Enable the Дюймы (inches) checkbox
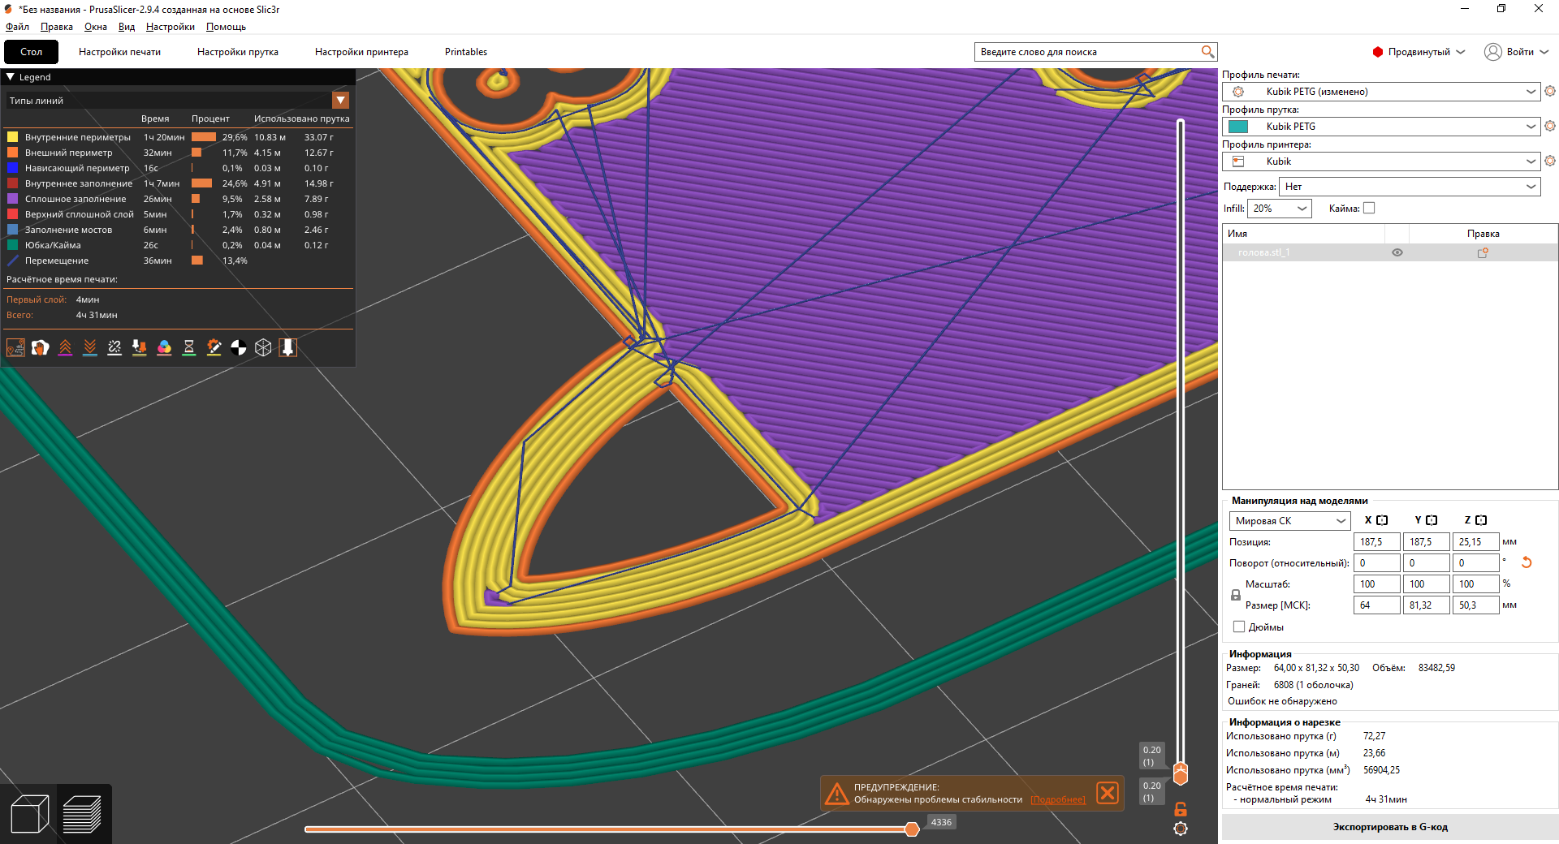This screenshot has width=1559, height=844. pyautogui.click(x=1239, y=627)
